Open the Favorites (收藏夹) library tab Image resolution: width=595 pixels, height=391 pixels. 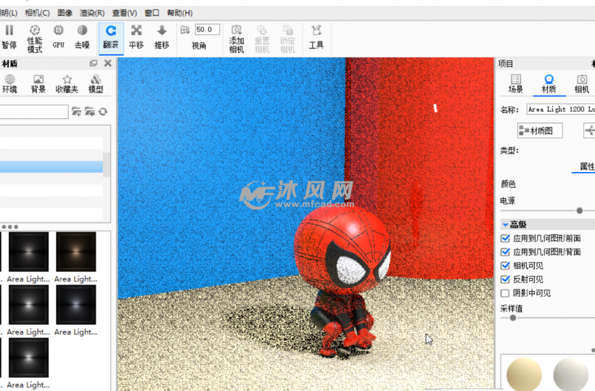click(67, 83)
